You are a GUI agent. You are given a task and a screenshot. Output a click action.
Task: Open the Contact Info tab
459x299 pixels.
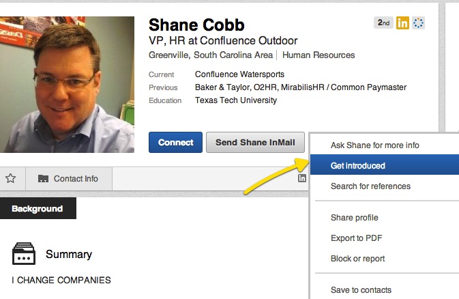pyautogui.click(x=69, y=179)
